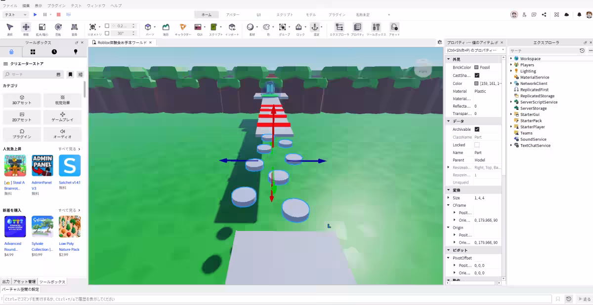Switch to the スクリプト ribbon tab
This screenshot has width=593, height=305.
pos(284,15)
